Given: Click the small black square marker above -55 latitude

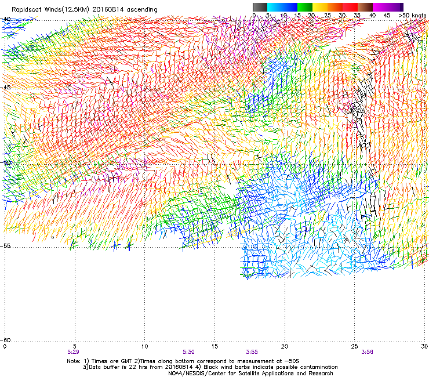Looking at the screenshot, I should pyautogui.click(x=53, y=237).
